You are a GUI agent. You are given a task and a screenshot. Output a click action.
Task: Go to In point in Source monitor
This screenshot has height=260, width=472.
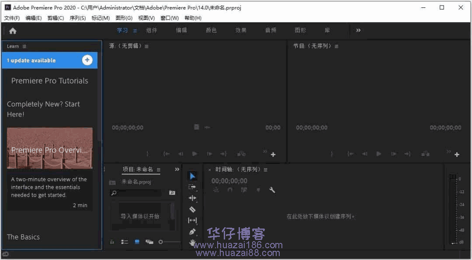click(x=166, y=154)
